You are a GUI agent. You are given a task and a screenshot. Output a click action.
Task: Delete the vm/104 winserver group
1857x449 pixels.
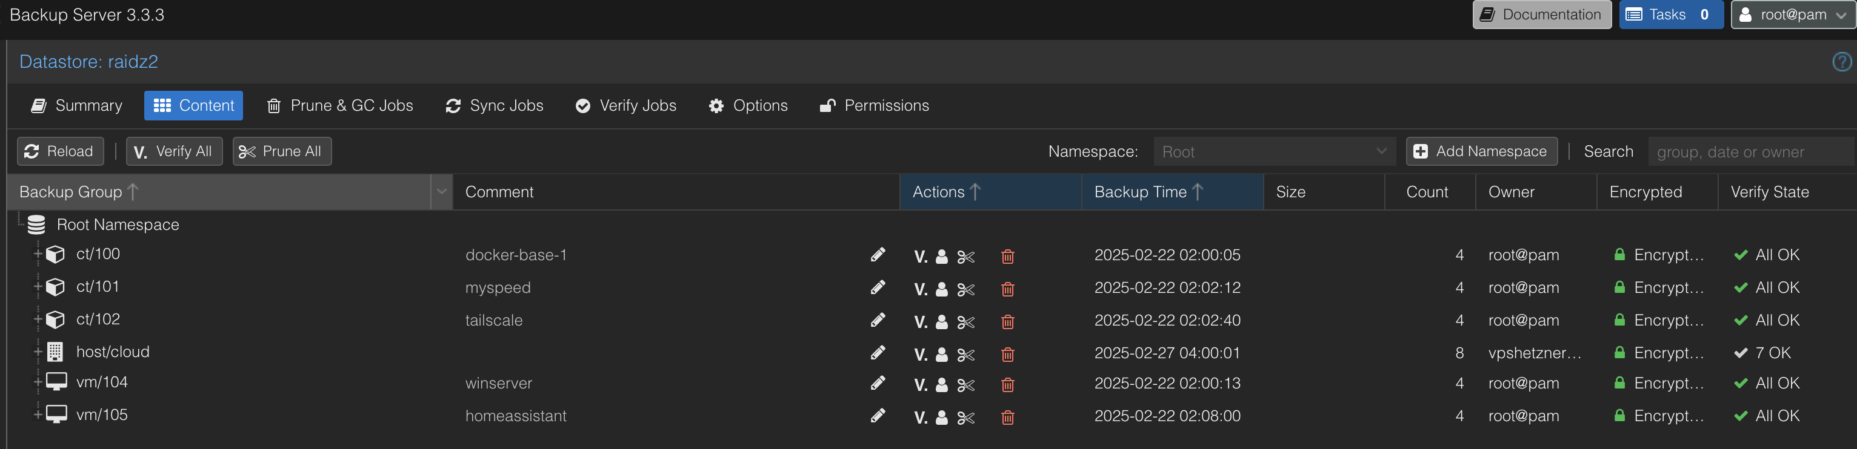pos(1007,385)
